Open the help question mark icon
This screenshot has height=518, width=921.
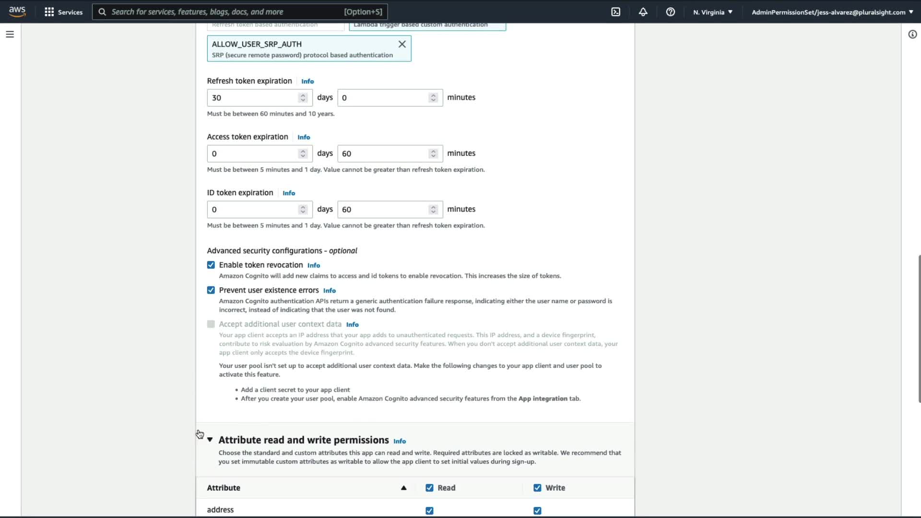671,12
